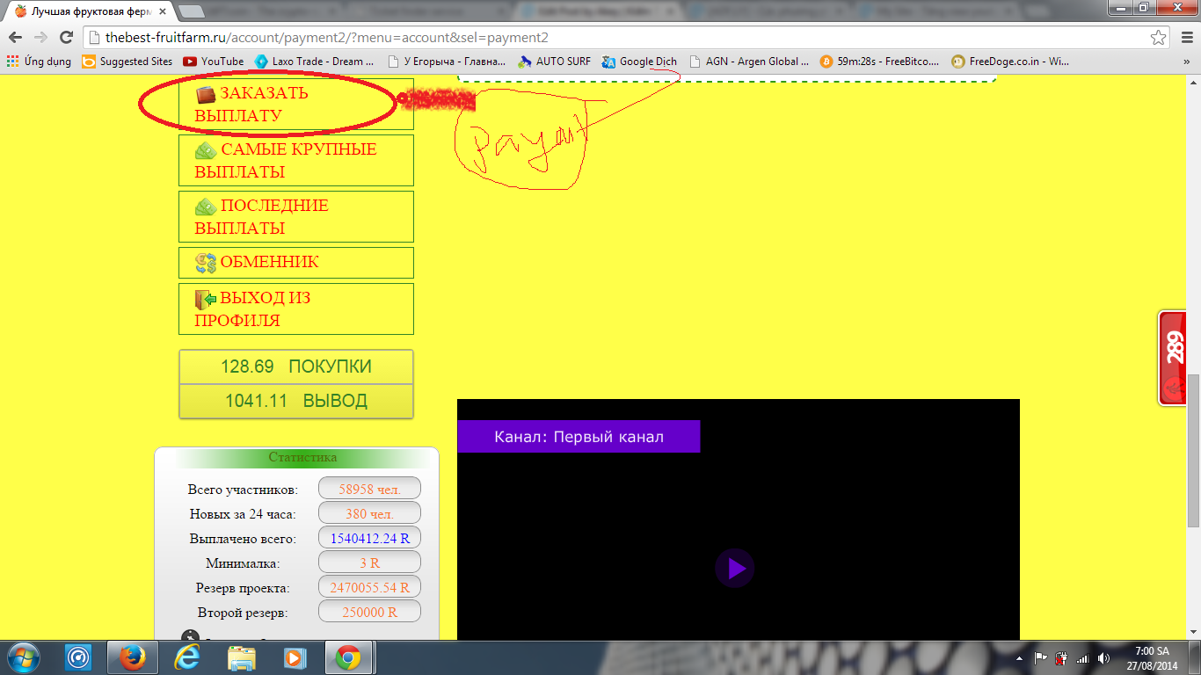Select ВЫХОД ИЗ ПРОФИЛЯ to log out
The image size is (1201, 675).
coord(296,308)
